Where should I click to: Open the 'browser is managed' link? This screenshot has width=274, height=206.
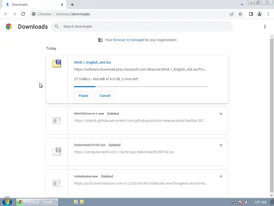click(x=128, y=40)
